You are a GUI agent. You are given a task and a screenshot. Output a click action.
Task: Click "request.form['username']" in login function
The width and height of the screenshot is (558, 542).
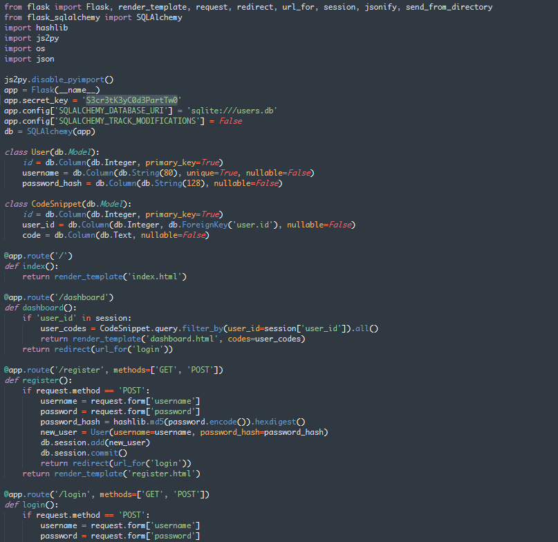145,525
